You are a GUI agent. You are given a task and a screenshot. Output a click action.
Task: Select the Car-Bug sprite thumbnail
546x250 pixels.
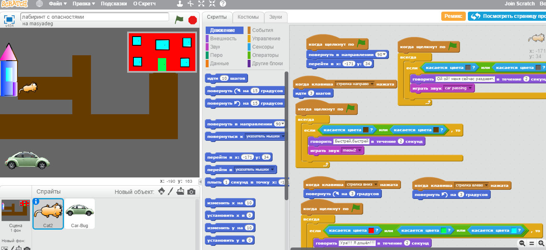(79, 213)
